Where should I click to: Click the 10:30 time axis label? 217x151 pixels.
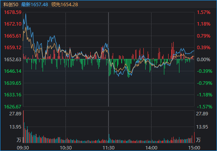tap(66, 148)
